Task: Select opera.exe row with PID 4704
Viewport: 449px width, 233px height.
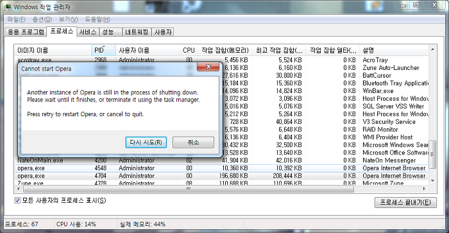Action: [x=222, y=176]
